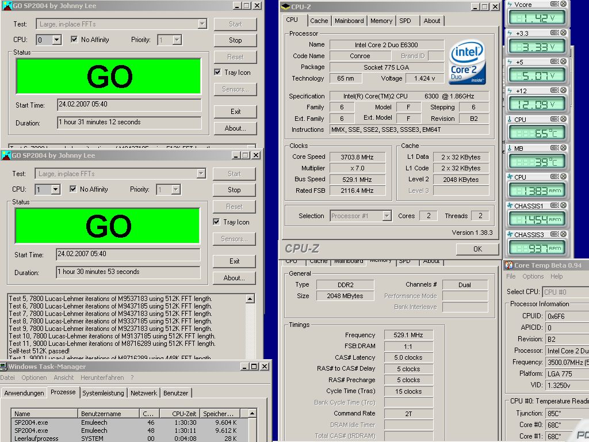Close the +3.3 voltage gadget
This screenshot has width=589, height=442.
[x=563, y=33]
